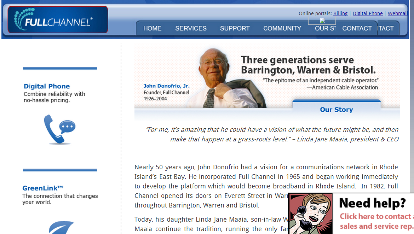Click 'Combine reliability with no-hassle pricing.' text
This screenshot has height=234, width=414.
54,97
